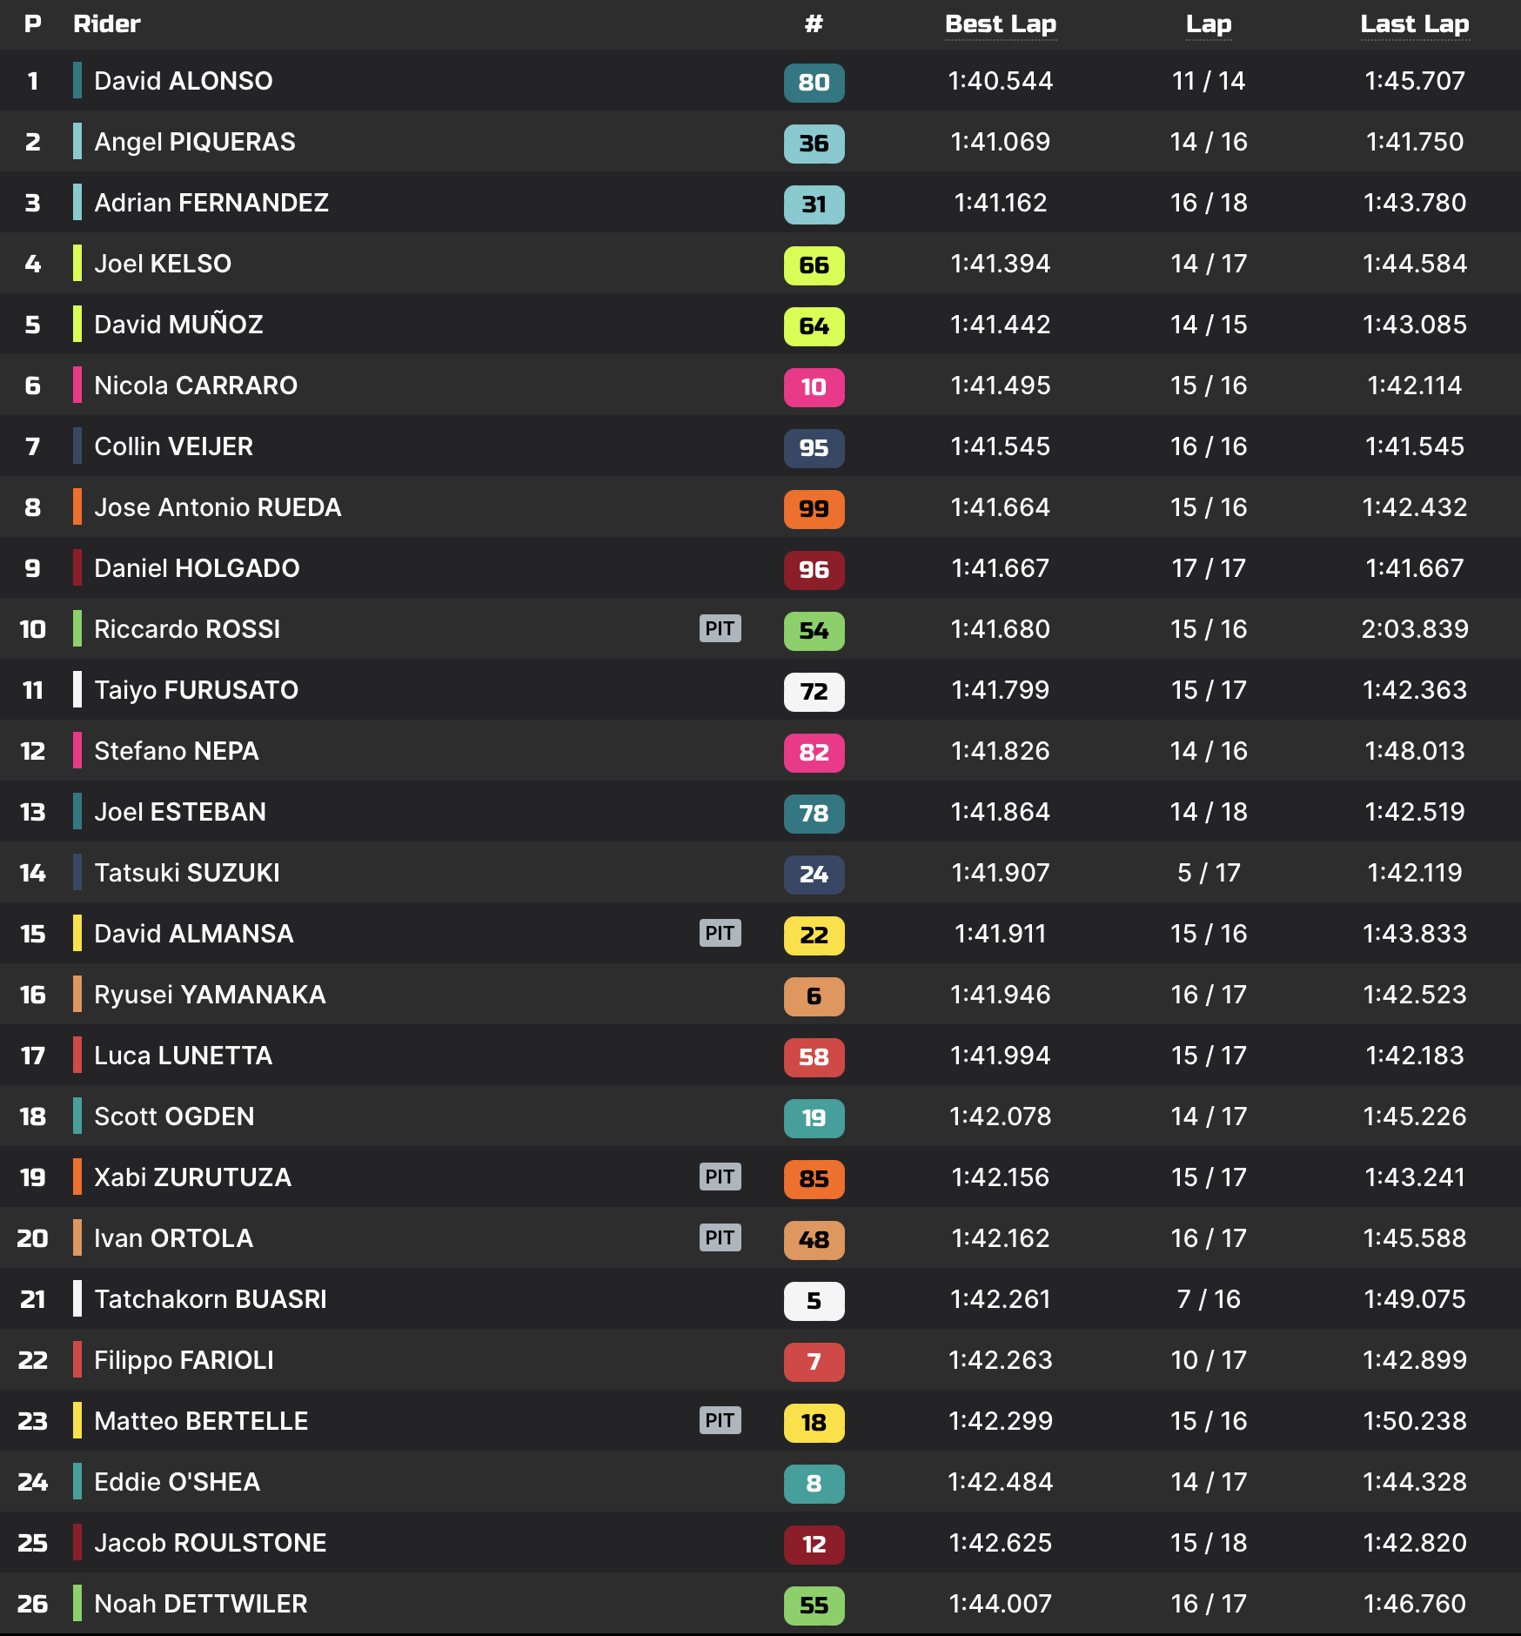Click the PIT badge beside David Almansa
The width and height of the screenshot is (1521, 1636).
pos(720,933)
